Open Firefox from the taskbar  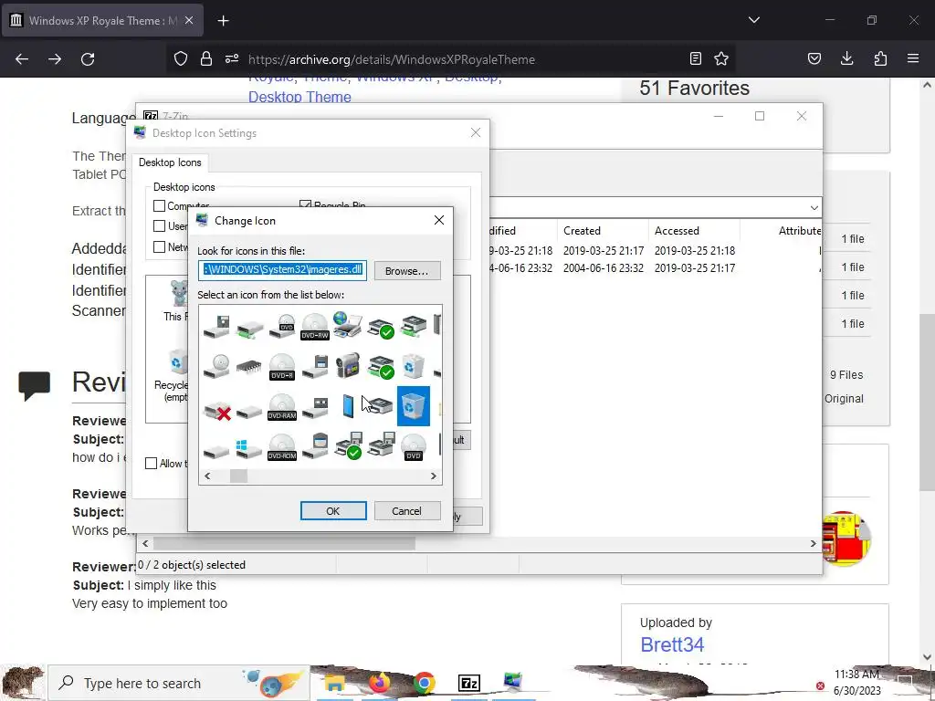[379, 683]
